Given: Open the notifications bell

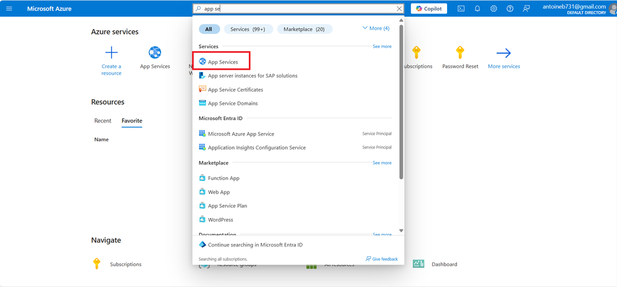Looking at the screenshot, I should pyautogui.click(x=477, y=9).
